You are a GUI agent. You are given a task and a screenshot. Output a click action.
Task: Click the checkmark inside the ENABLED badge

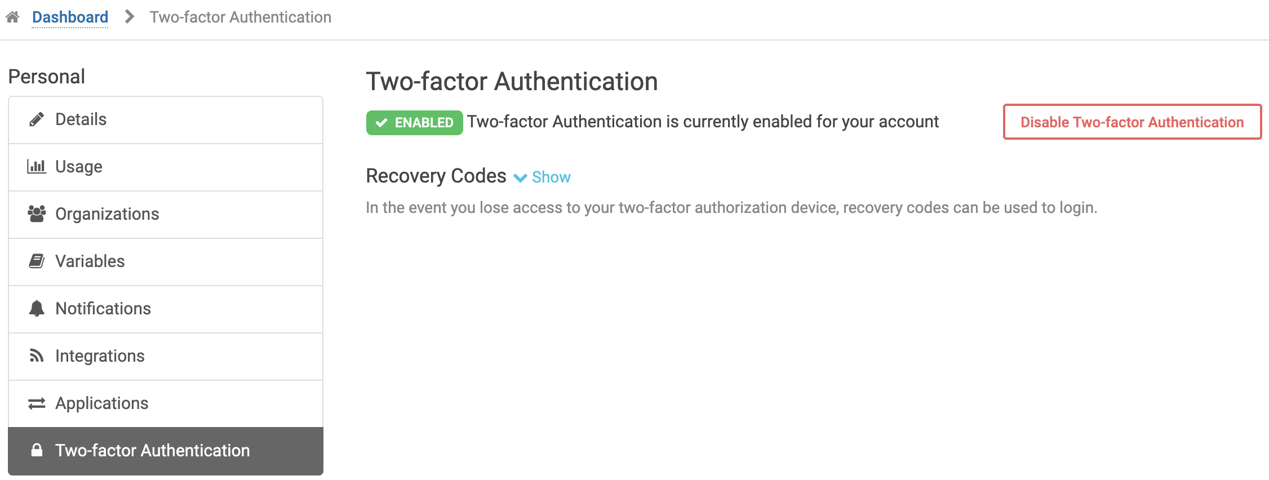[x=381, y=122]
